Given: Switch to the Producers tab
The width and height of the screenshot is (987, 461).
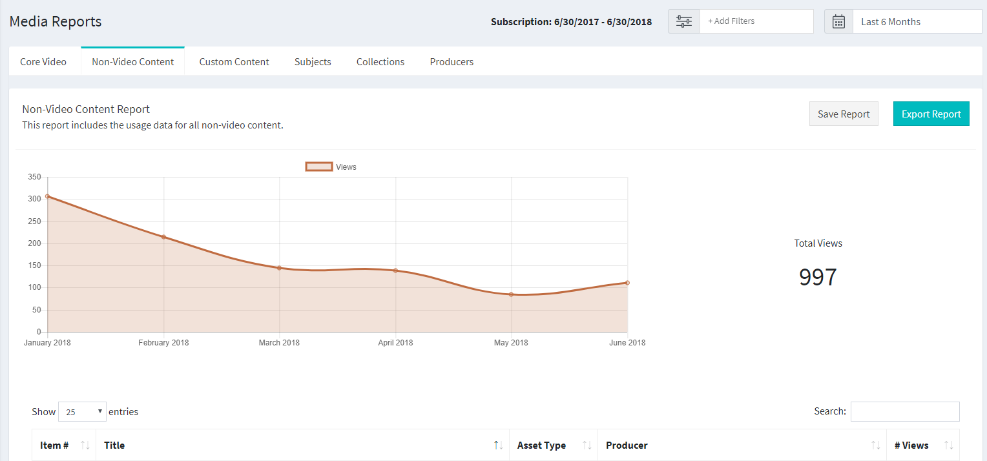Looking at the screenshot, I should point(452,62).
